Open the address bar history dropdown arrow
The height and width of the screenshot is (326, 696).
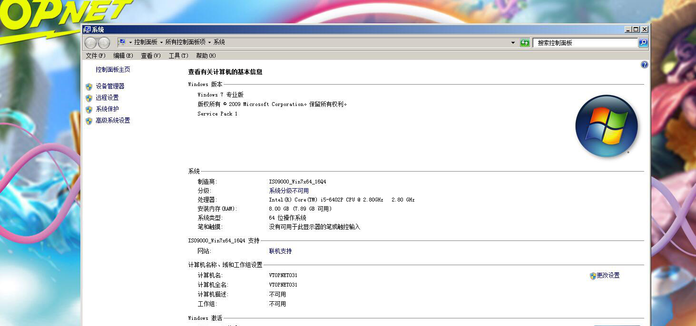tap(513, 42)
